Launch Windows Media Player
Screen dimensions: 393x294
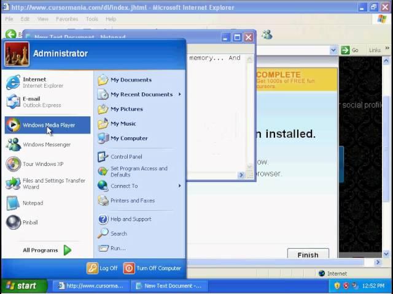[48, 125]
